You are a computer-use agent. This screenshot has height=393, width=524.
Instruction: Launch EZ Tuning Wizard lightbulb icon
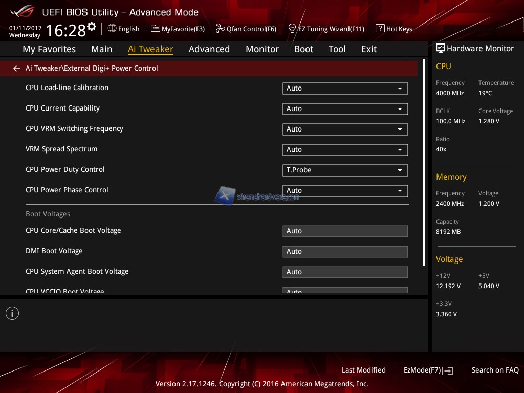click(292, 29)
